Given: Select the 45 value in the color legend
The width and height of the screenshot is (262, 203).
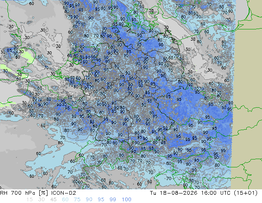Looking at the screenshot, I should [53, 200].
